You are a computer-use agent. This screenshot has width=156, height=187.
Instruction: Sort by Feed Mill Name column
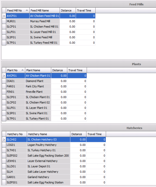point(44,10)
